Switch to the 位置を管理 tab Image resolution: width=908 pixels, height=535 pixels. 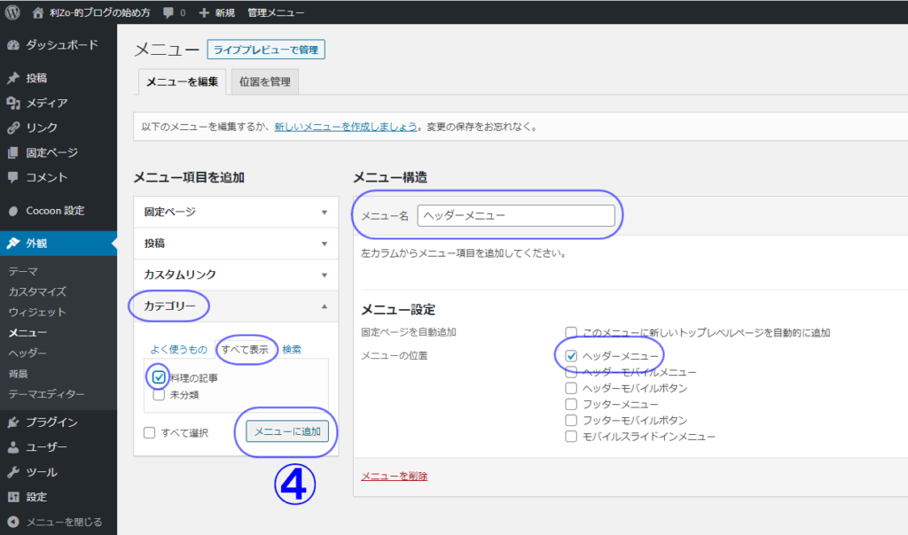(265, 81)
